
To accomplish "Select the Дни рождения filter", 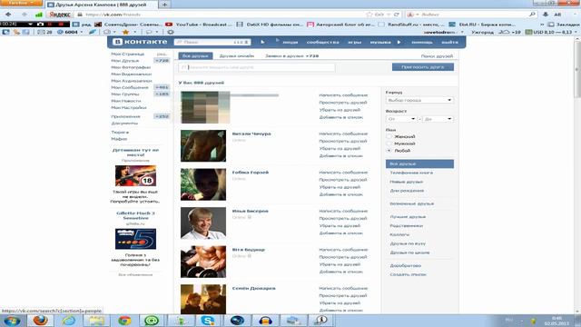I will [x=407, y=191].
